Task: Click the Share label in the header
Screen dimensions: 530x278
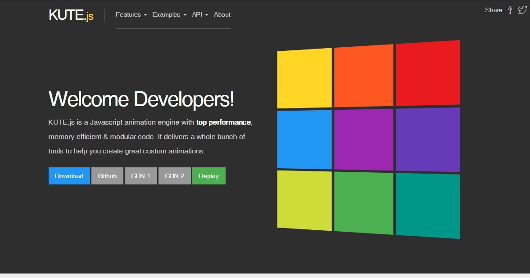Action: pos(494,10)
